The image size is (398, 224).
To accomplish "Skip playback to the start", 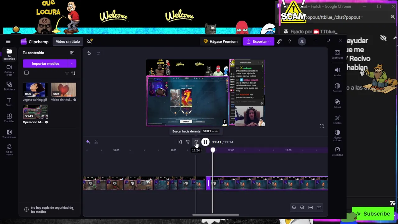I will click(180, 142).
